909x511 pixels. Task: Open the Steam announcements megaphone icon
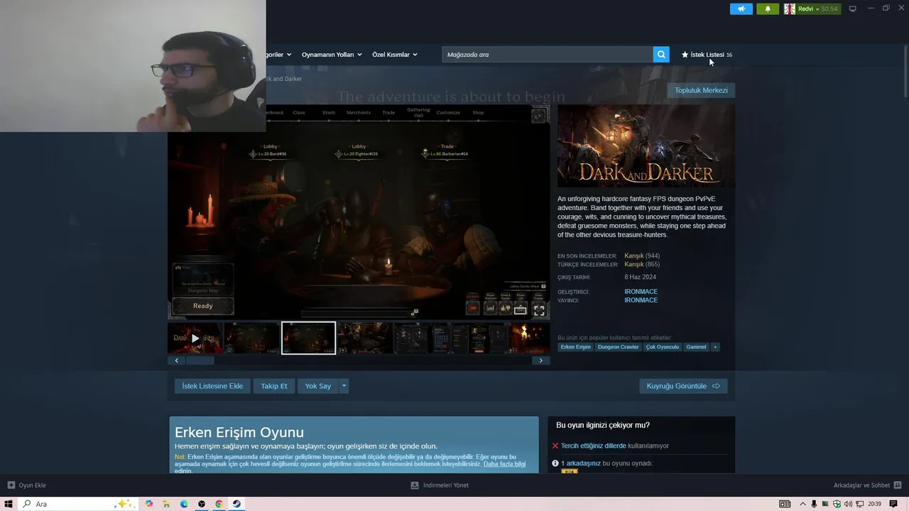pyautogui.click(x=741, y=9)
